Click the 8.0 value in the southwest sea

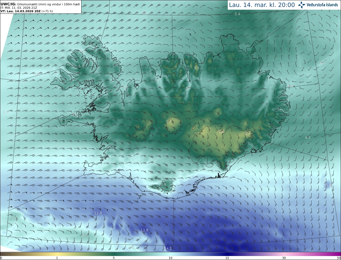coord(85,235)
